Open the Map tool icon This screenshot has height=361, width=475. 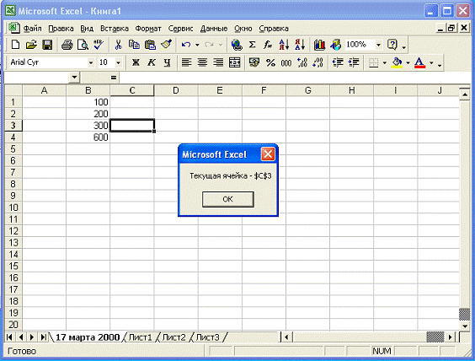click(335, 45)
